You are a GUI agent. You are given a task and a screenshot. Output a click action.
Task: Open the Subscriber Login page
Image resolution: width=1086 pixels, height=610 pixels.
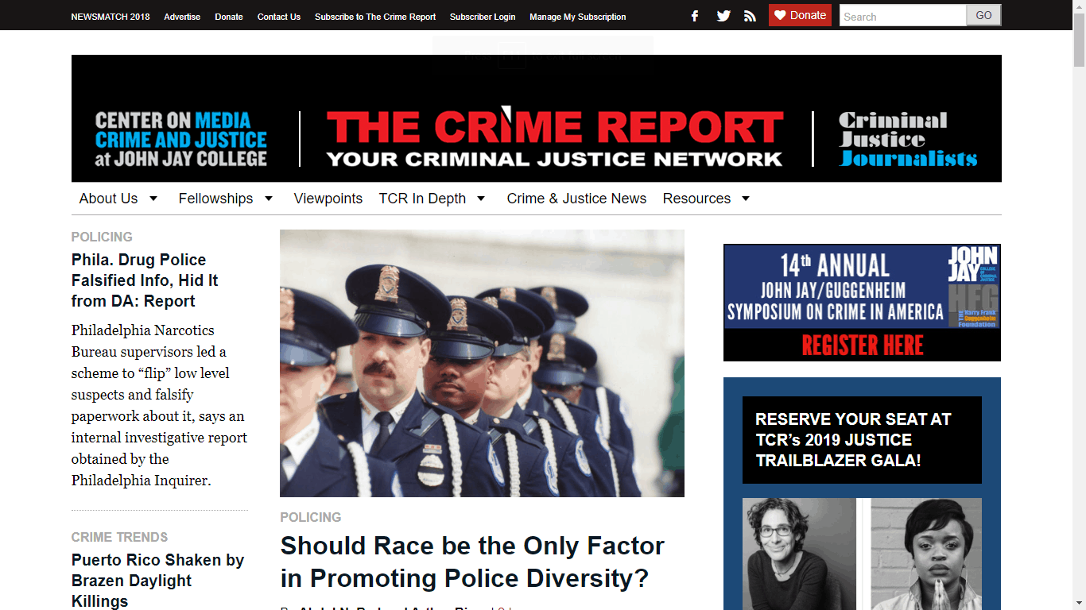[x=483, y=16]
